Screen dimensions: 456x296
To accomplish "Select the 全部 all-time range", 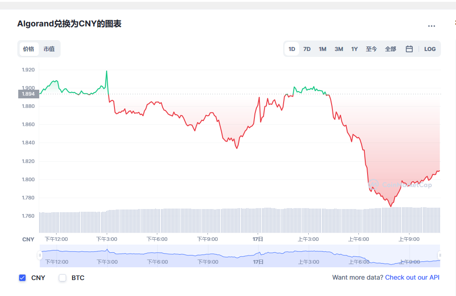I will pyautogui.click(x=391, y=49).
